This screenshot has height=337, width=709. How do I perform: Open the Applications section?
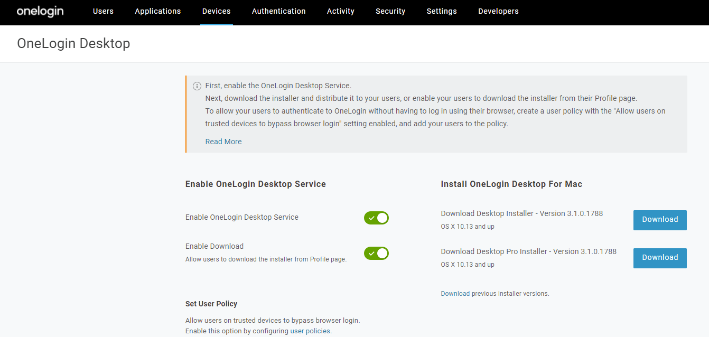(157, 11)
